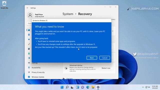Click the Find a setting search box
The width and height of the screenshot is (160, 90).
coord(29,23)
